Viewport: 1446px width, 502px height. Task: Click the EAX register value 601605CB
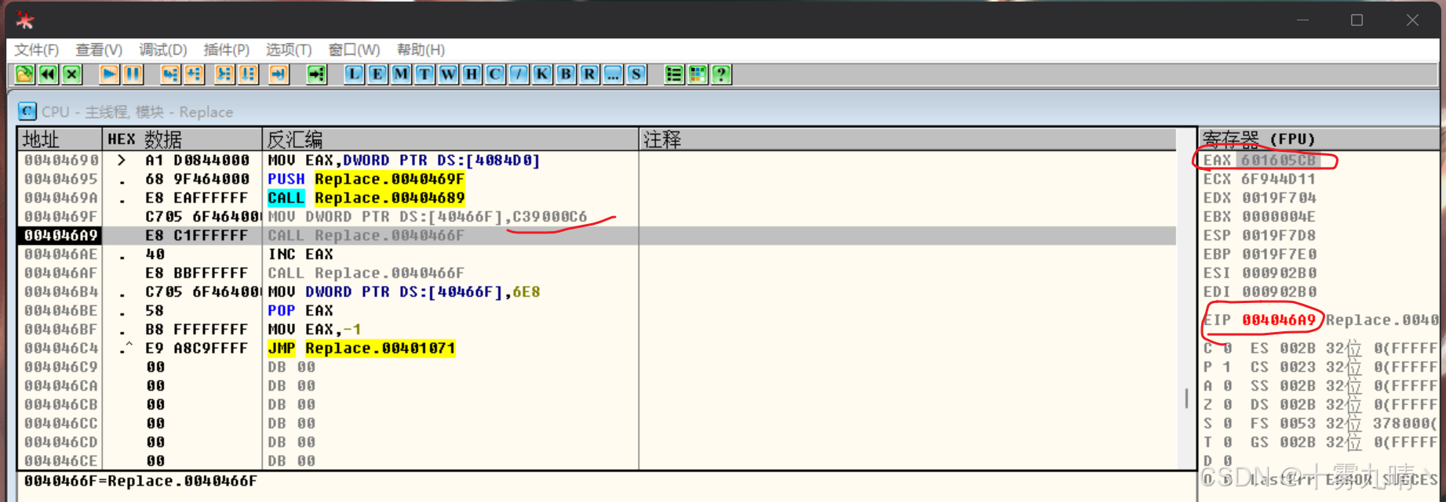tap(1279, 160)
